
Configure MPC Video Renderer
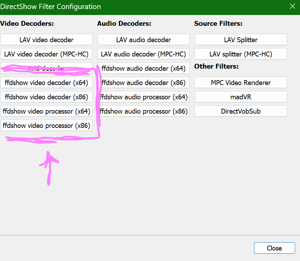tap(241, 83)
